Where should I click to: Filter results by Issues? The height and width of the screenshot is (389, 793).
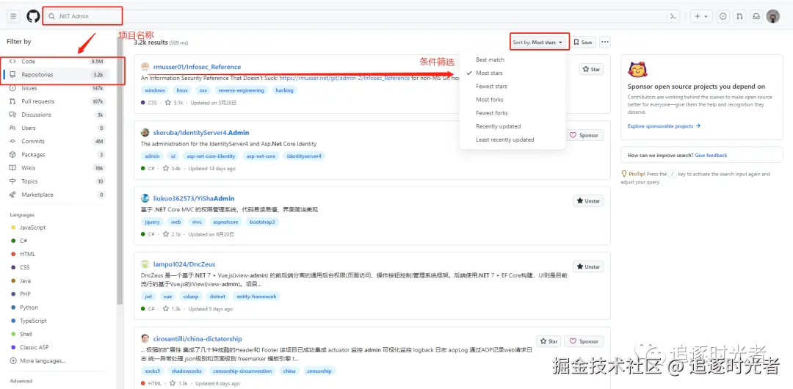(57, 88)
